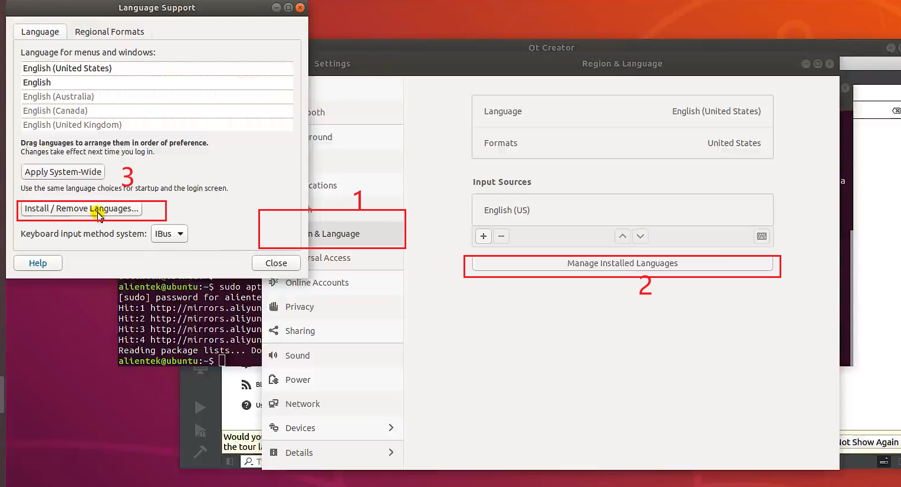Open Universal Access in Settings sidebar
Image resolution: width=901 pixels, height=487 pixels.
click(x=356, y=258)
